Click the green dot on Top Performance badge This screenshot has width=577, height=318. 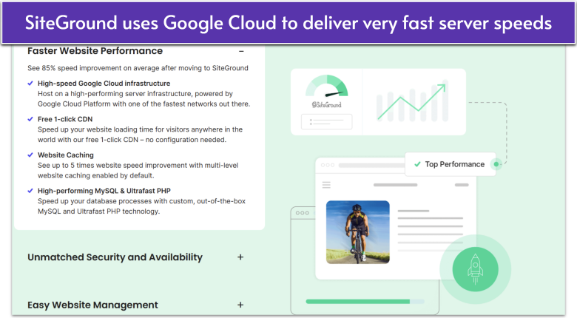click(496, 164)
